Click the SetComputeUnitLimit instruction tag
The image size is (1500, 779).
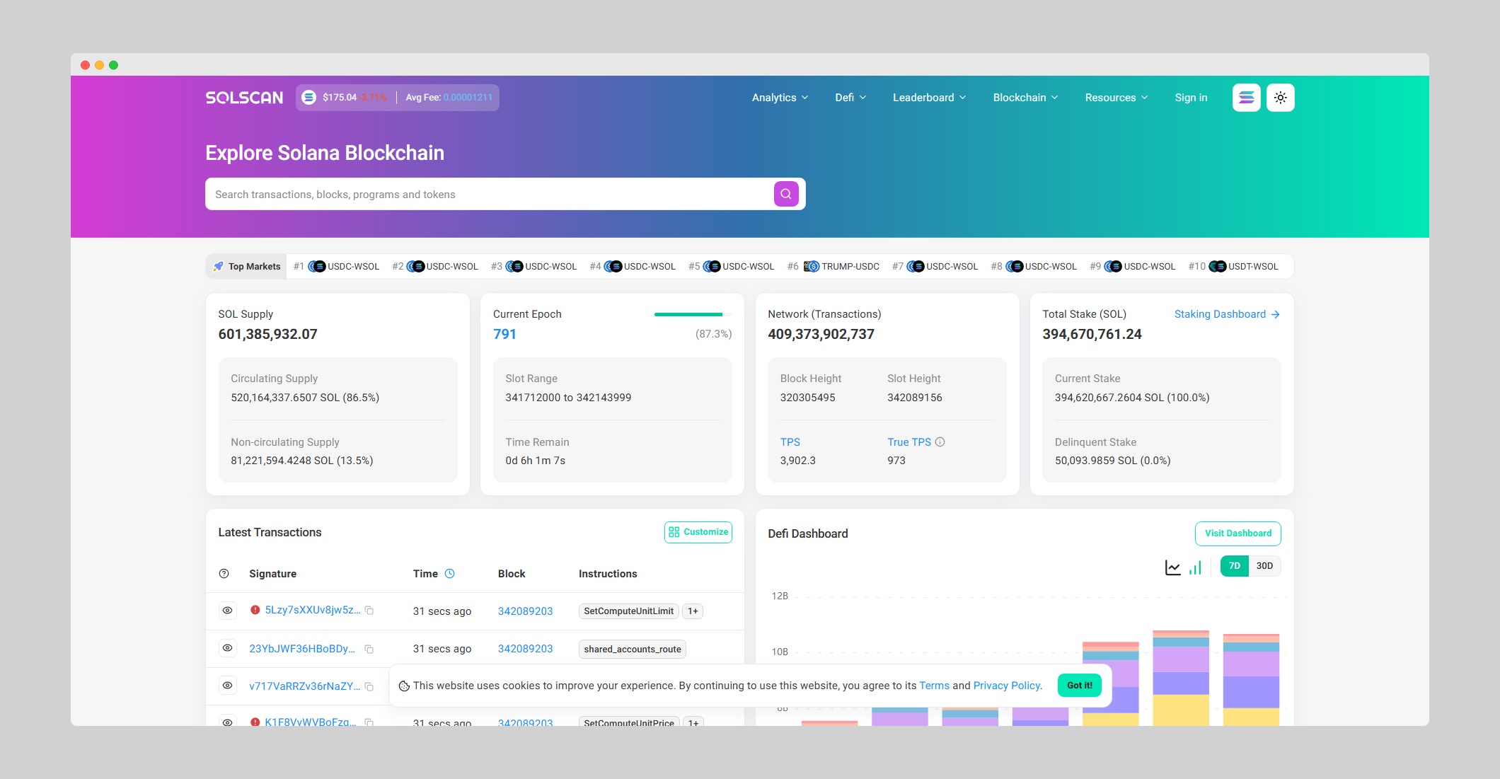629,611
